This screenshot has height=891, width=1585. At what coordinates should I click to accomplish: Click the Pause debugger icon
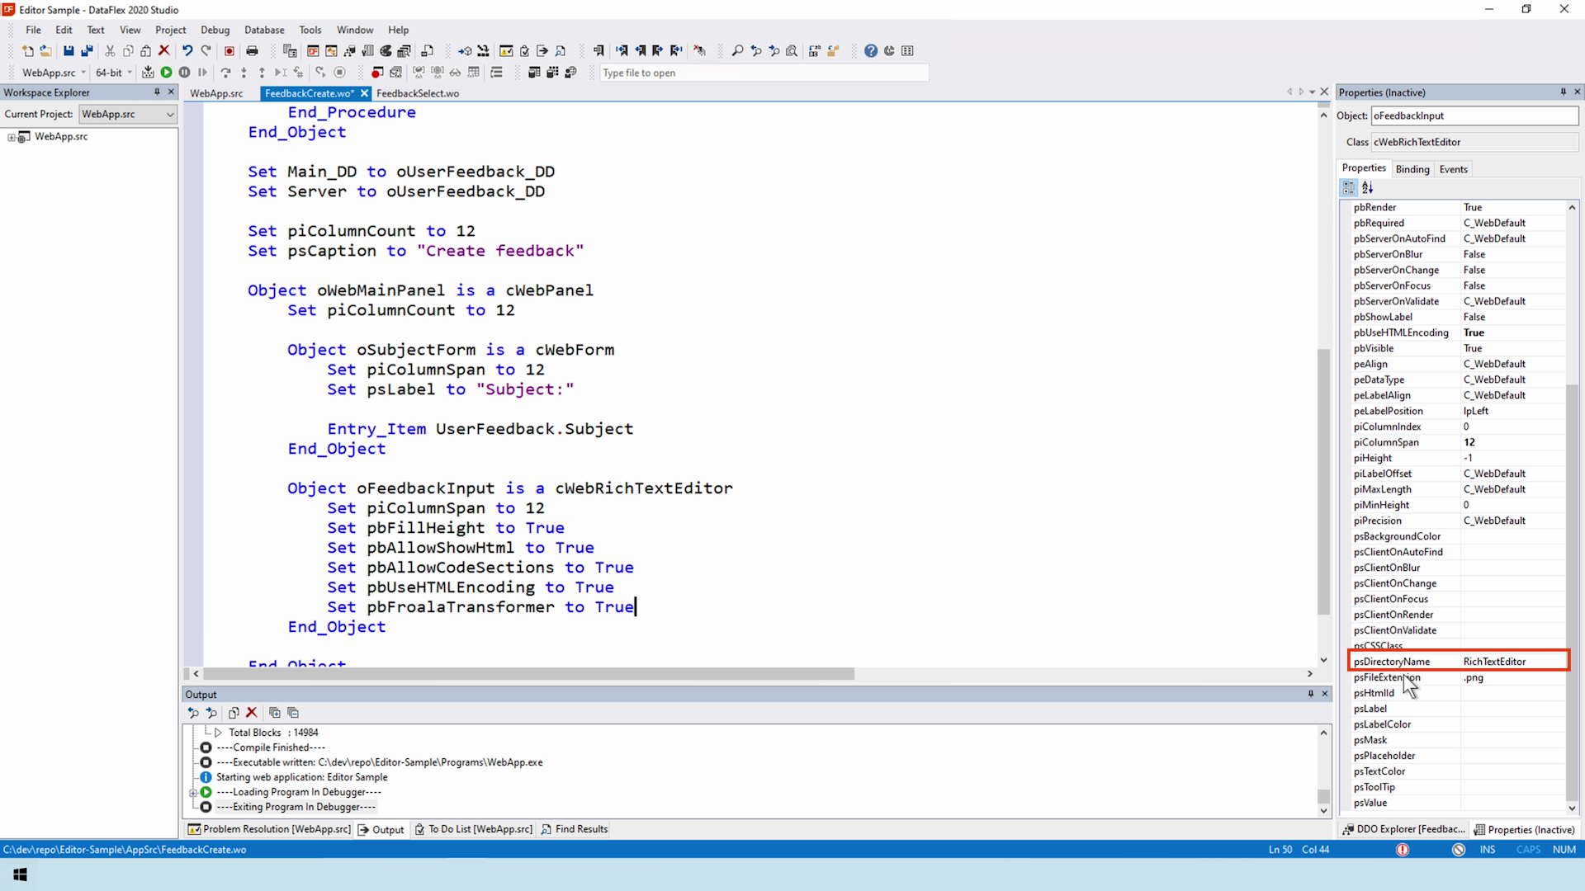point(184,73)
